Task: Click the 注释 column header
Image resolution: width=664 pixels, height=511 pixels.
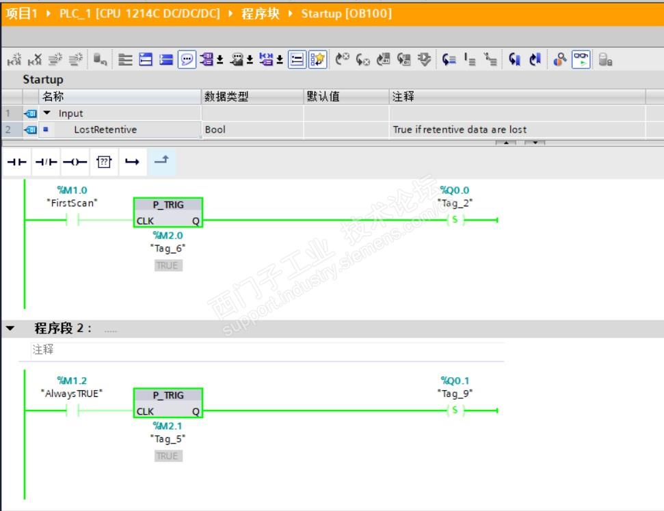Action: click(x=517, y=96)
